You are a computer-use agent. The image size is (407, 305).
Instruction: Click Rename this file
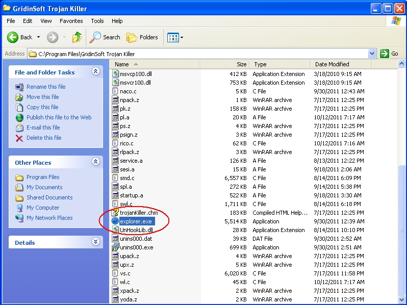(x=46, y=87)
